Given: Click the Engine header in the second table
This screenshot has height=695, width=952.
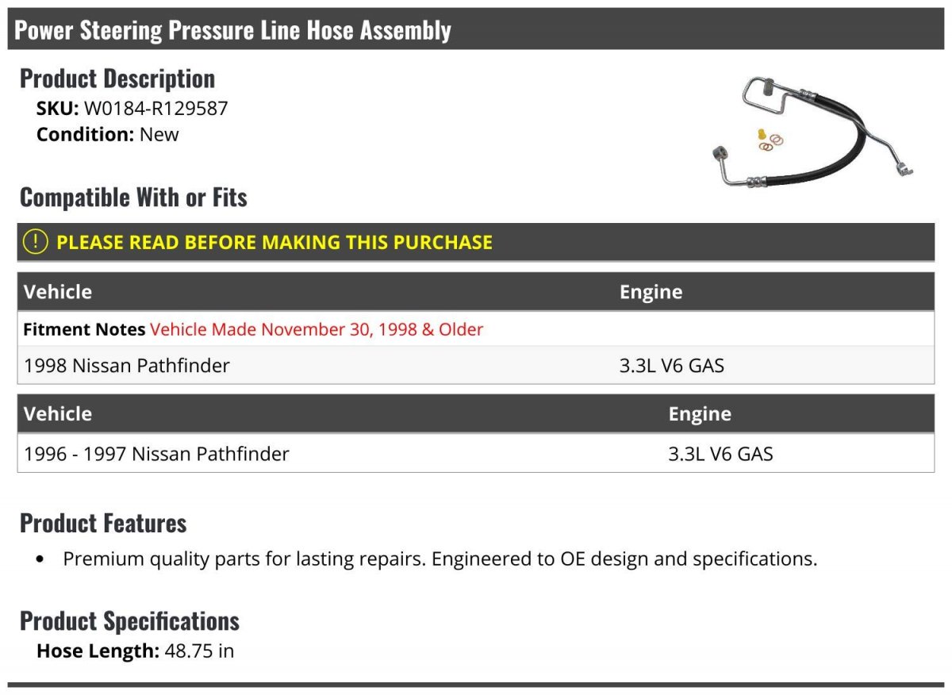Looking at the screenshot, I should click(x=700, y=414).
